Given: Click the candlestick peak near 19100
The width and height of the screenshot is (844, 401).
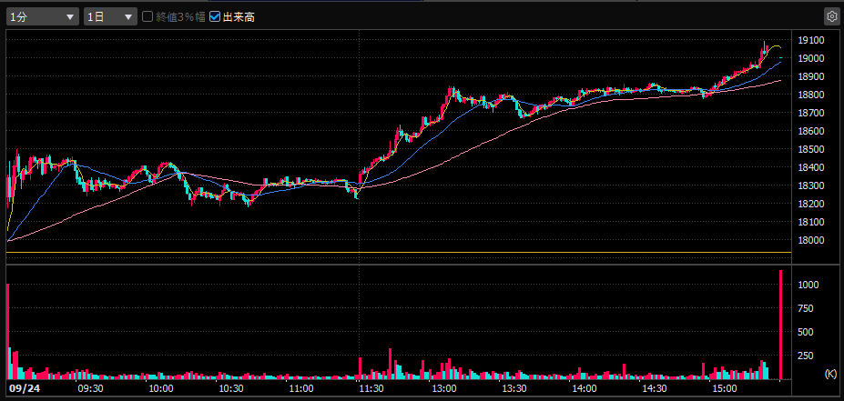Looking at the screenshot, I should coord(766,43).
